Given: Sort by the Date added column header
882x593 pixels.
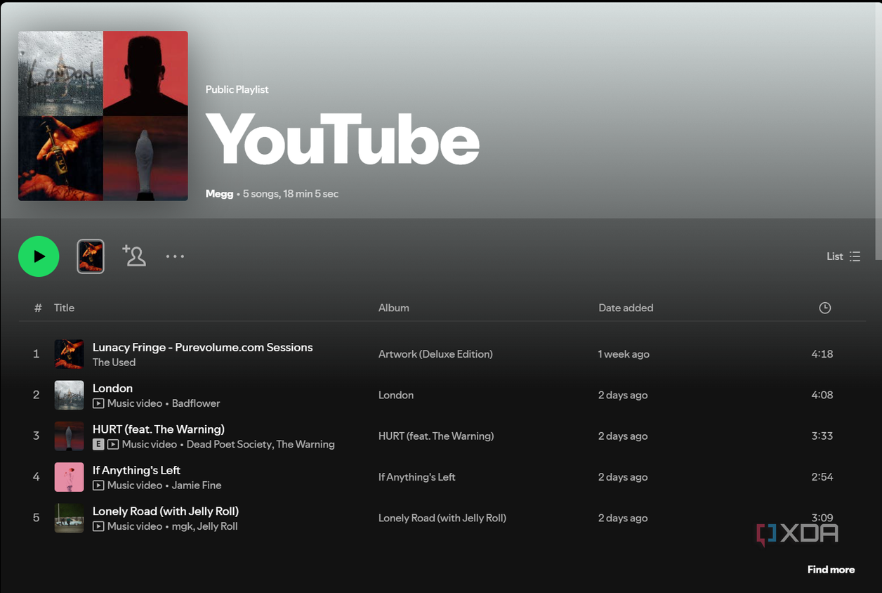Looking at the screenshot, I should click(626, 308).
